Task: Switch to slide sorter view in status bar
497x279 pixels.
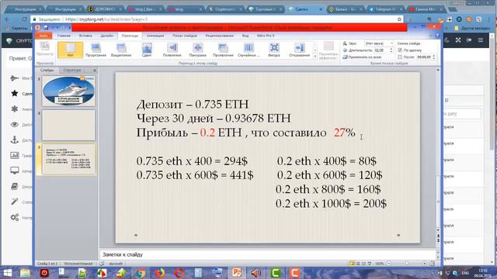Action: pyautogui.click(x=358, y=263)
